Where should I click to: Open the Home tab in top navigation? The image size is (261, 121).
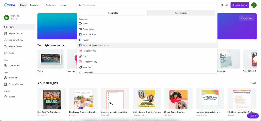(23, 5)
